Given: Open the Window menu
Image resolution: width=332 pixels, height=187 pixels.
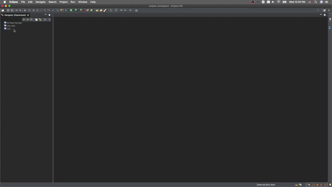Looking at the screenshot, I should click(x=83, y=2).
